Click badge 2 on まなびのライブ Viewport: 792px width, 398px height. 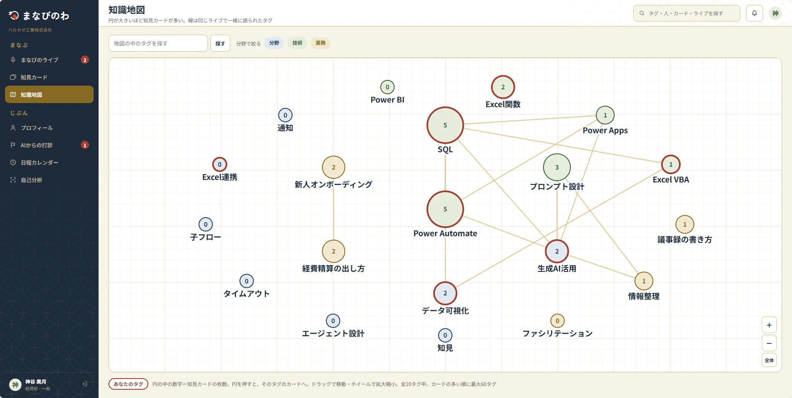point(85,60)
